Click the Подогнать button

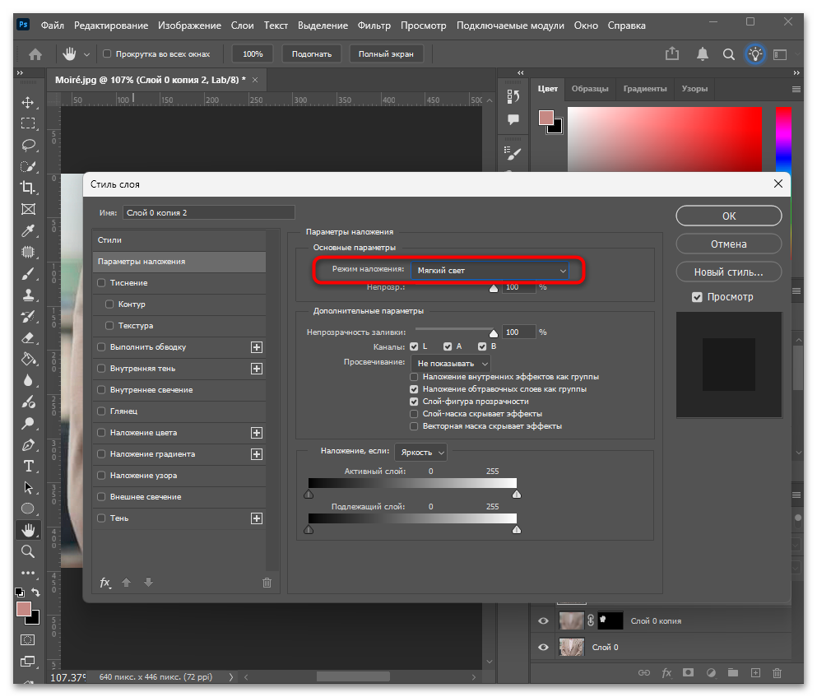click(312, 54)
